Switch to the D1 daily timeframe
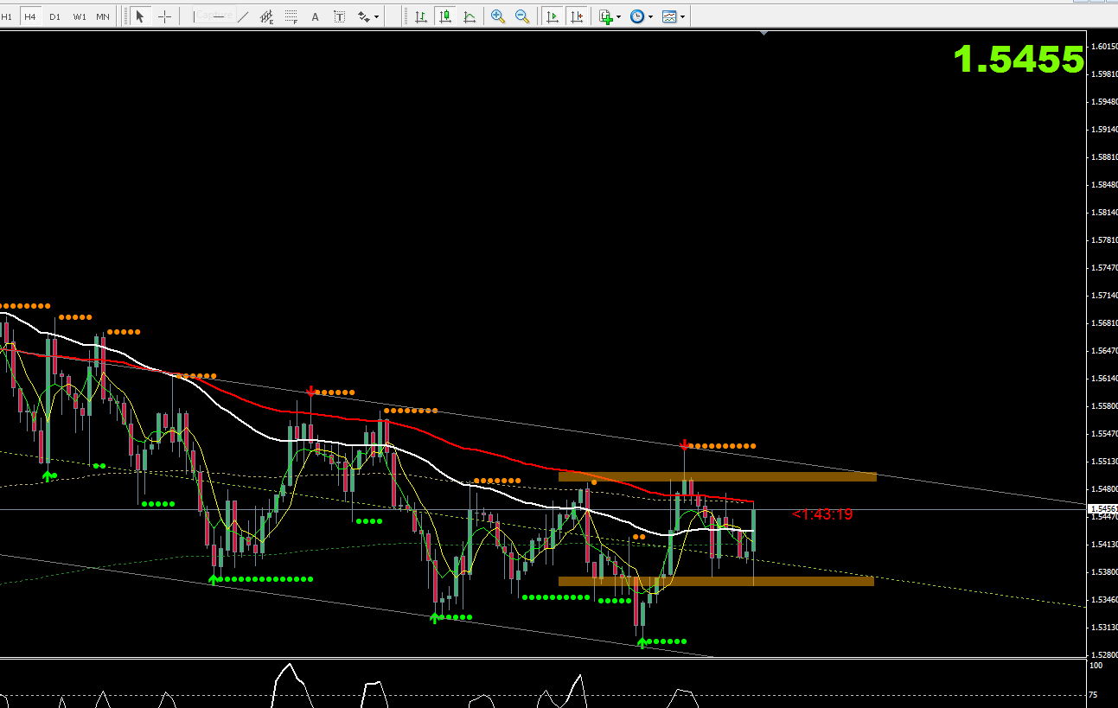1118x708 pixels. [54, 16]
